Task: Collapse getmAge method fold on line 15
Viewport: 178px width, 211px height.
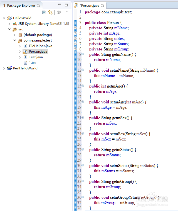Action: click(83, 86)
